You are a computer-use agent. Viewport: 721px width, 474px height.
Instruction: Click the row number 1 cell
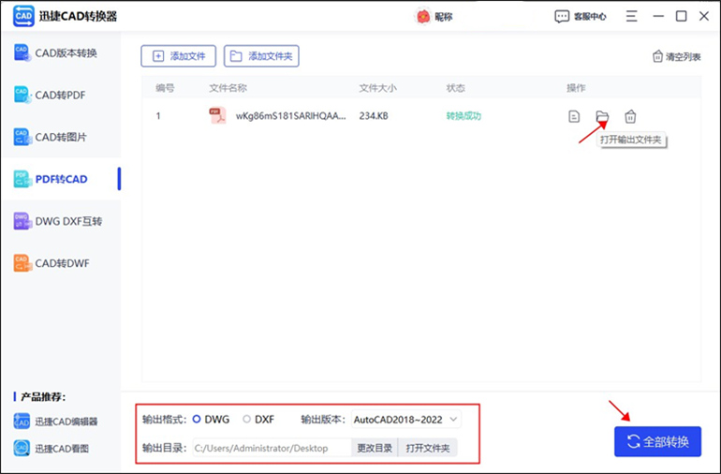(158, 116)
